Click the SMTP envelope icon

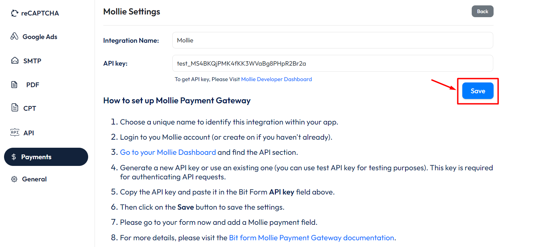[x=15, y=61]
